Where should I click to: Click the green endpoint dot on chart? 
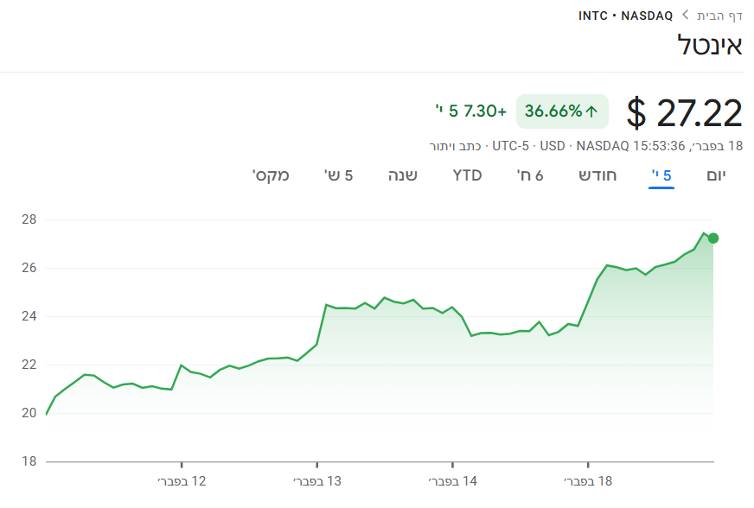pos(712,238)
